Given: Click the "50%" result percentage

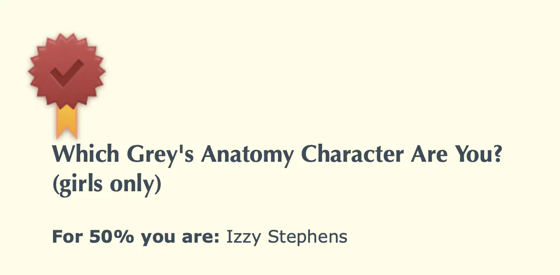Looking at the screenshot, I should click(x=111, y=236).
